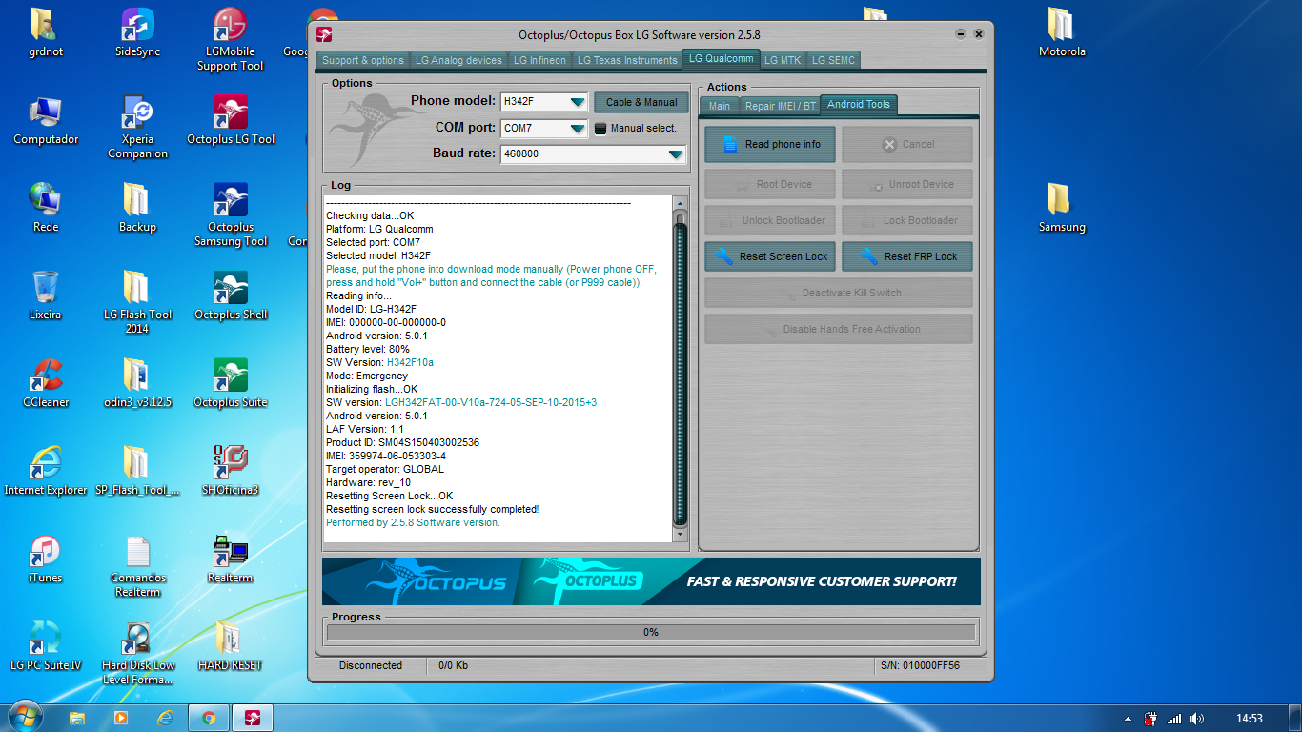Switch to Support & options tab
This screenshot has height=732, width=1302.
363,60
